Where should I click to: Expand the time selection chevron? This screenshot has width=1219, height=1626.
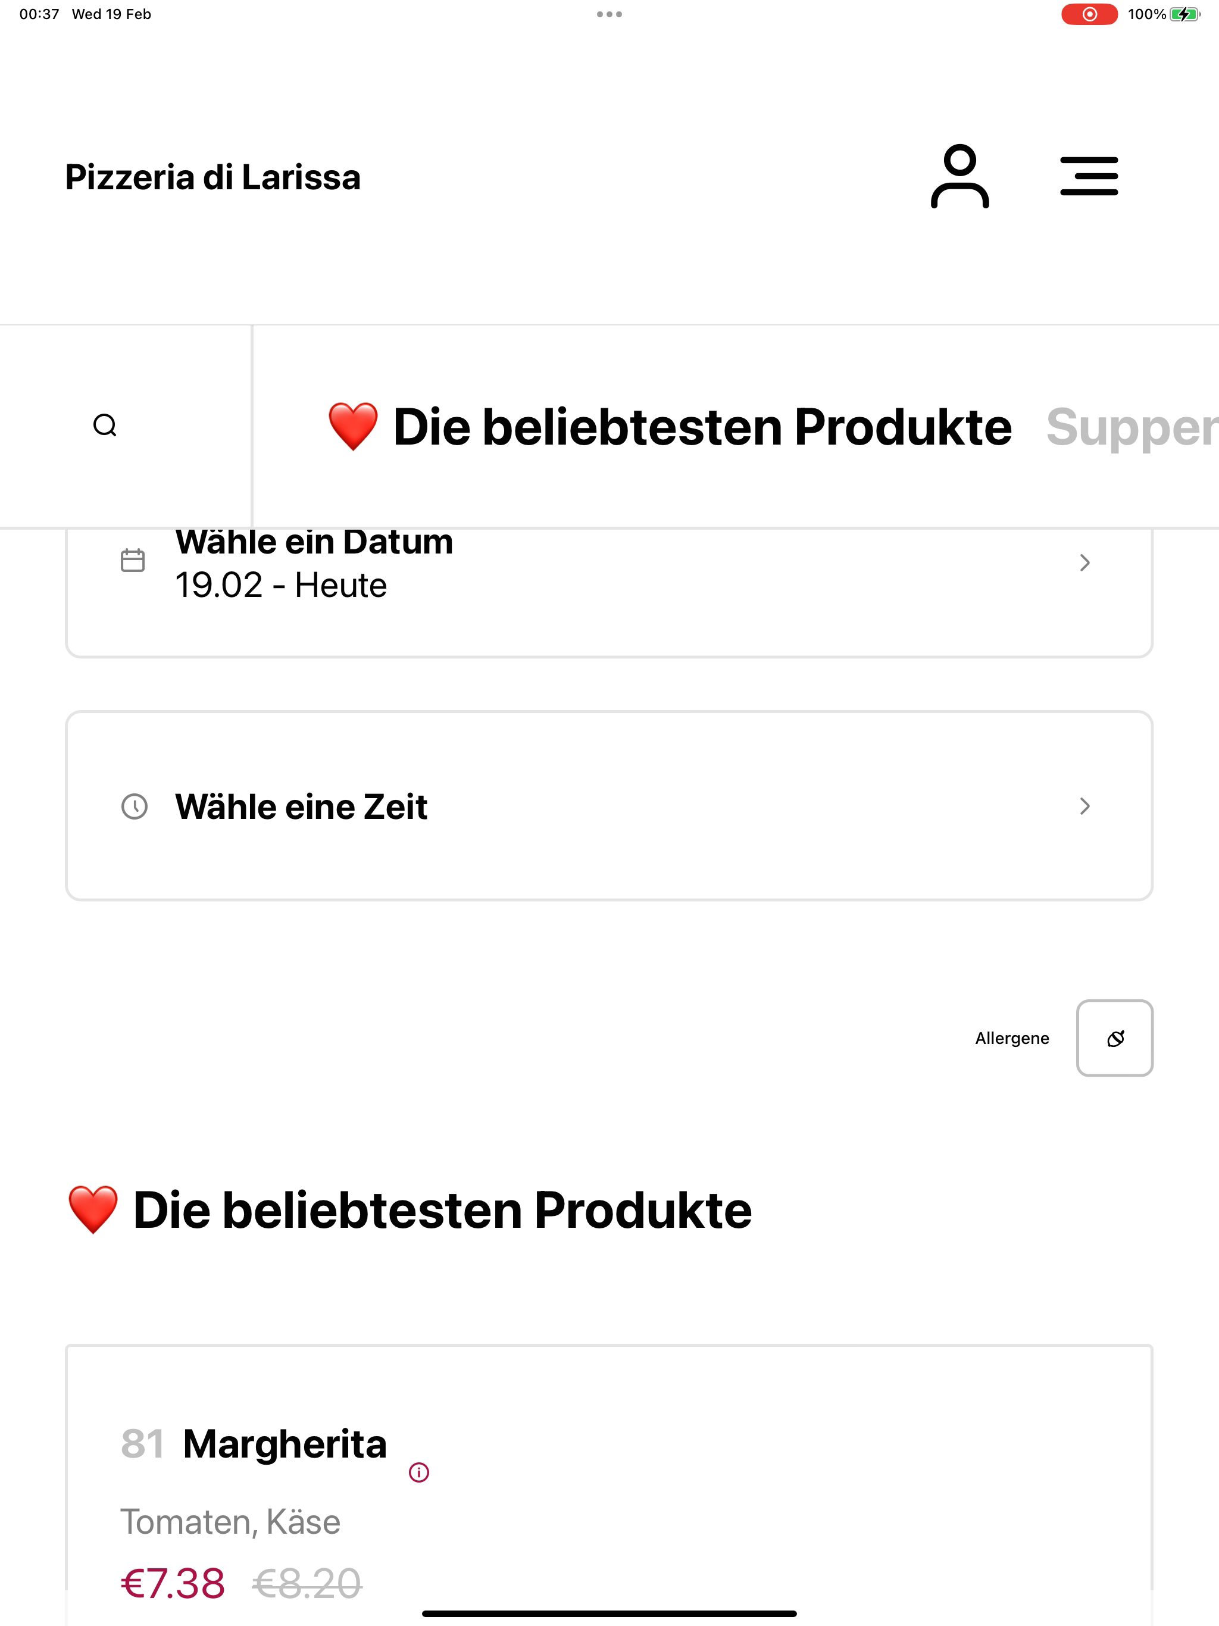click(x=1084, y=806)
